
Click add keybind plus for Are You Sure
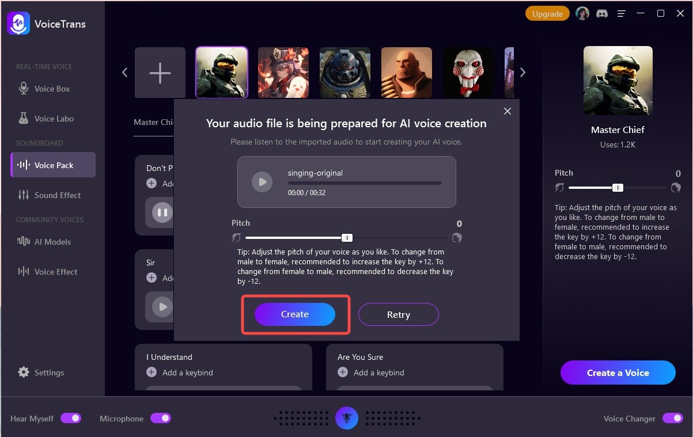(343, 373)
